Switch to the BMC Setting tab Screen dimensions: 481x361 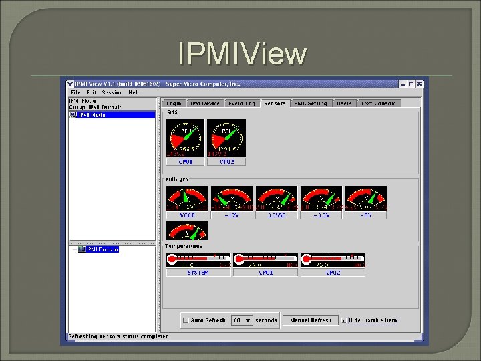(311, 104)
